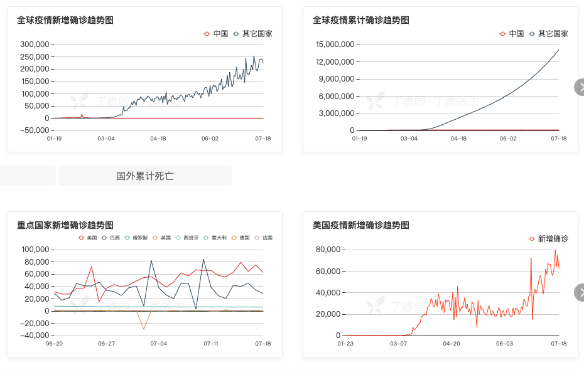Viewport: 584px width, 370px height.
Task: Click the 3,000,000 axis label
Action: [x=337, y=114]
